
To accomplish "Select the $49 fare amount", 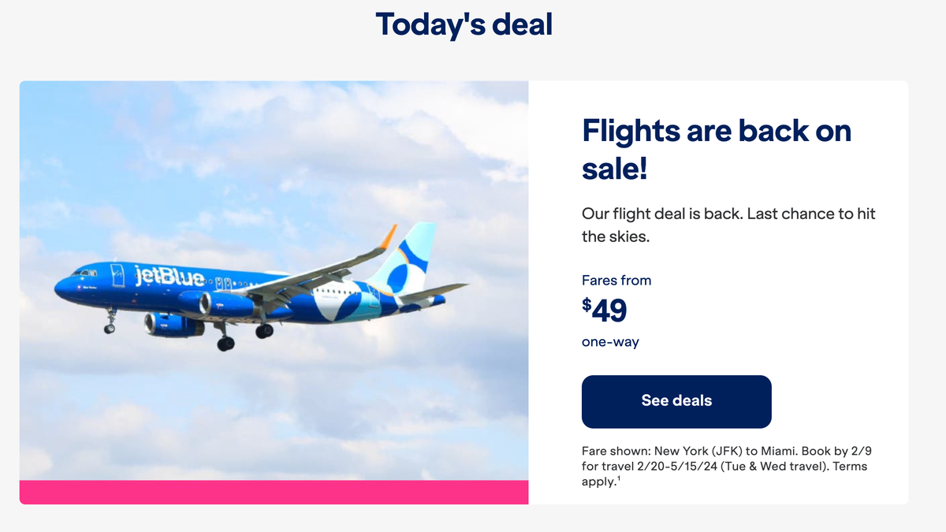I will pos(607,311).
